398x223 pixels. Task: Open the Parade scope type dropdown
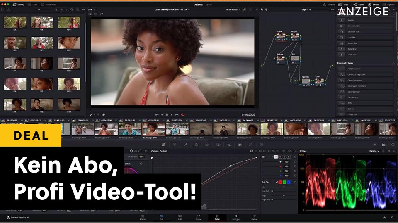click(375, 151)
